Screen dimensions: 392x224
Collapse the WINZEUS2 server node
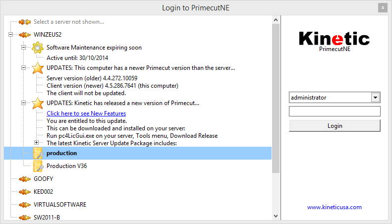click(10, 35)
